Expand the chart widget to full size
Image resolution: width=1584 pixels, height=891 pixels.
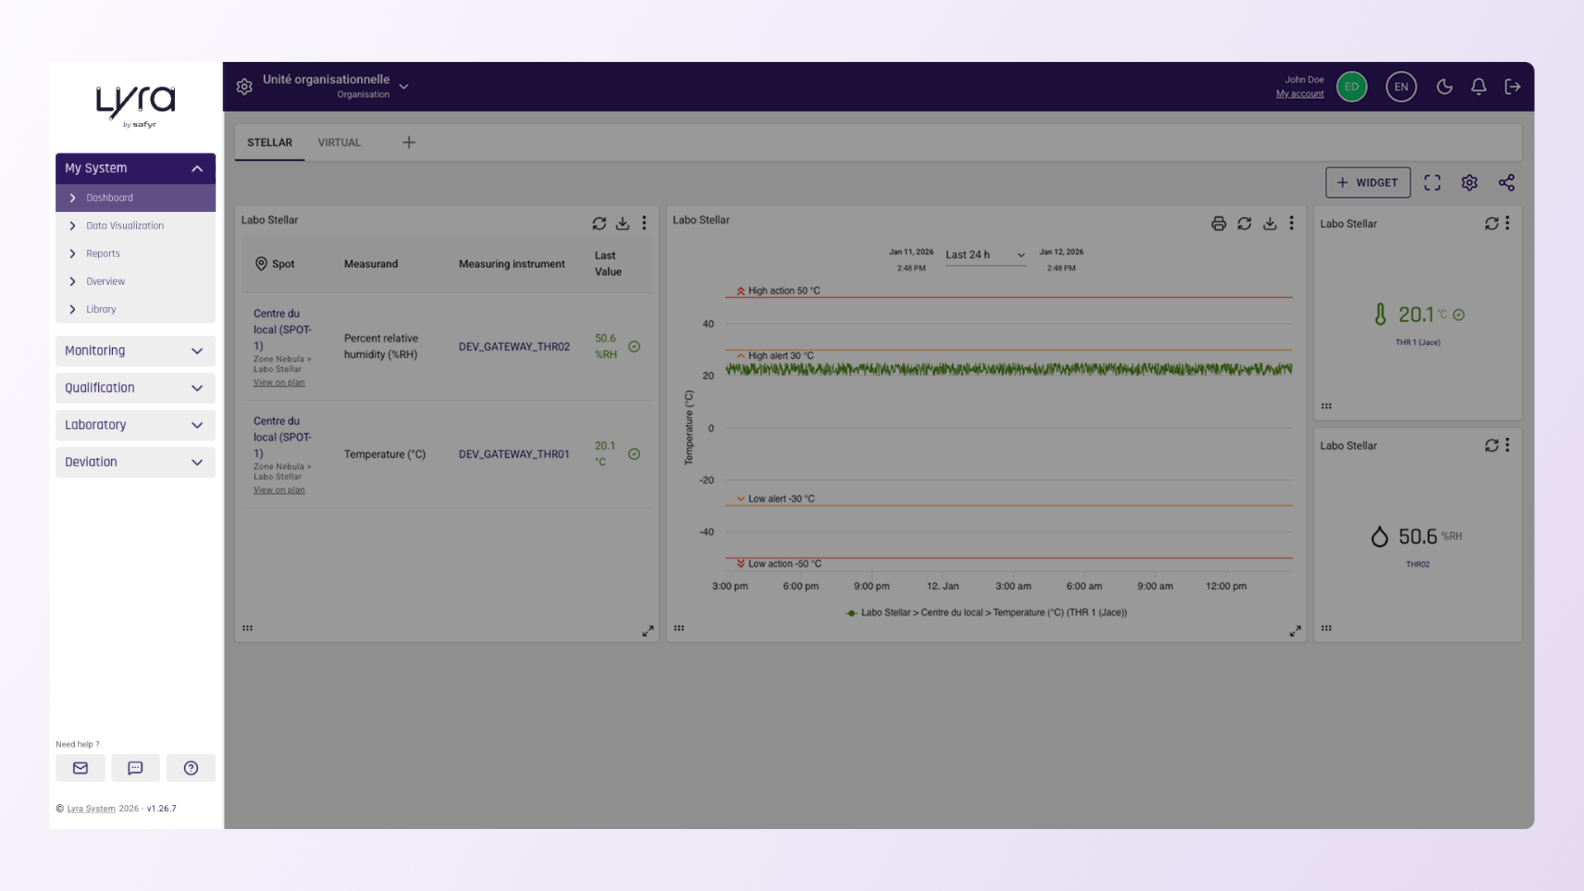click(1295, 631)
